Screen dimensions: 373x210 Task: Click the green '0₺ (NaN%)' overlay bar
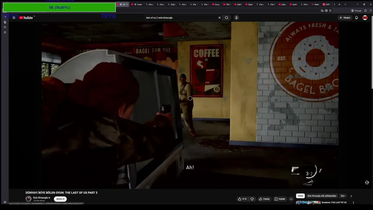coord(59,7)
